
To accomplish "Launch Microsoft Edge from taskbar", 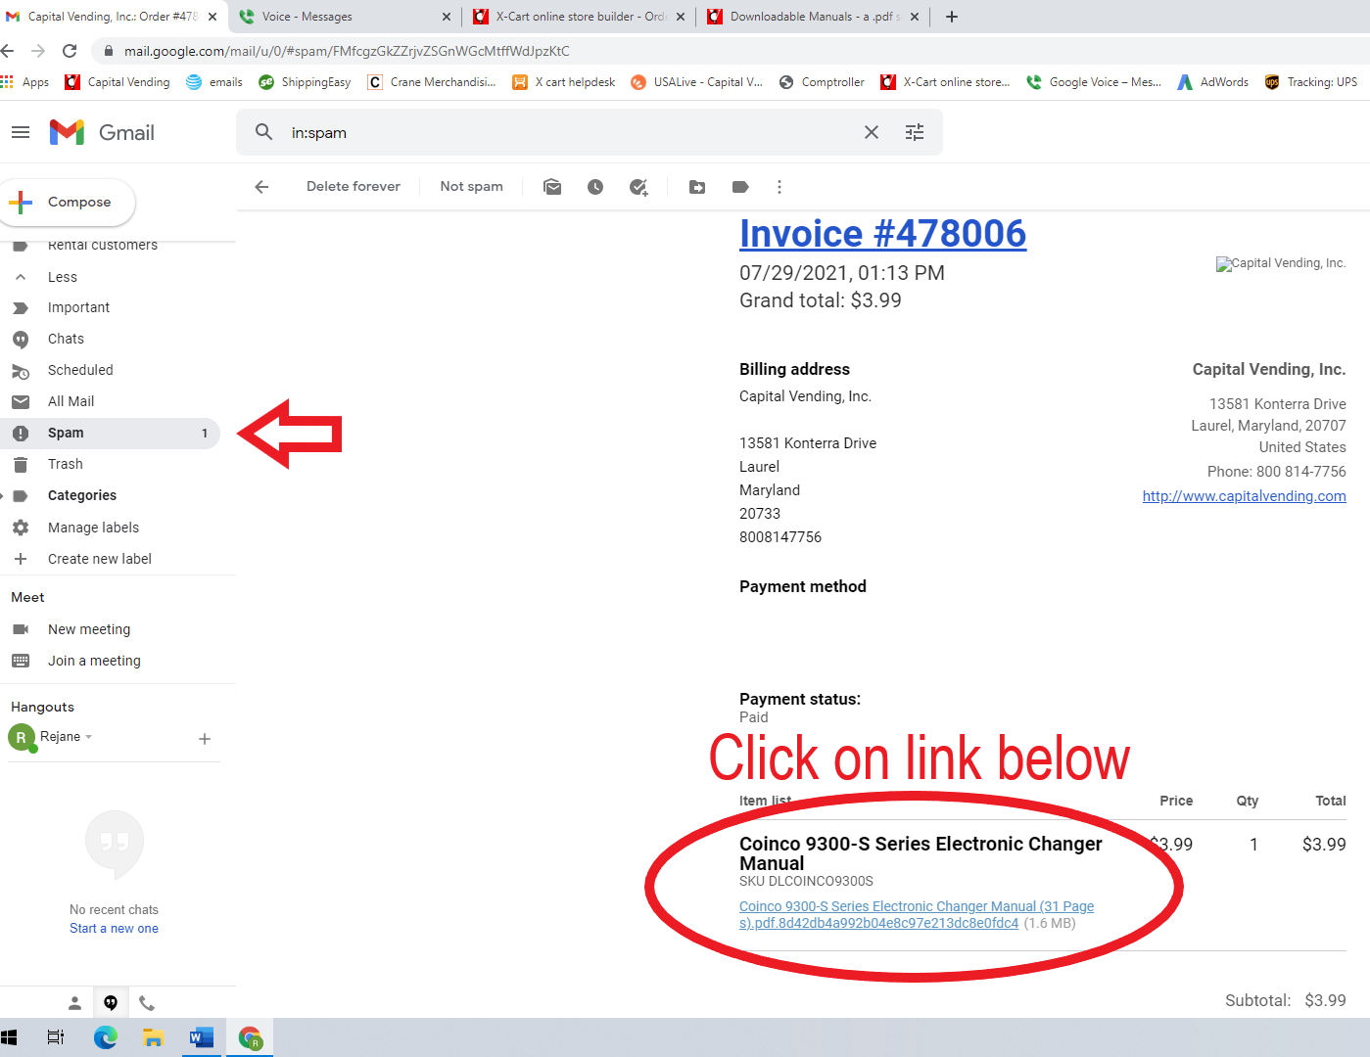I will tap(106, 1037).
